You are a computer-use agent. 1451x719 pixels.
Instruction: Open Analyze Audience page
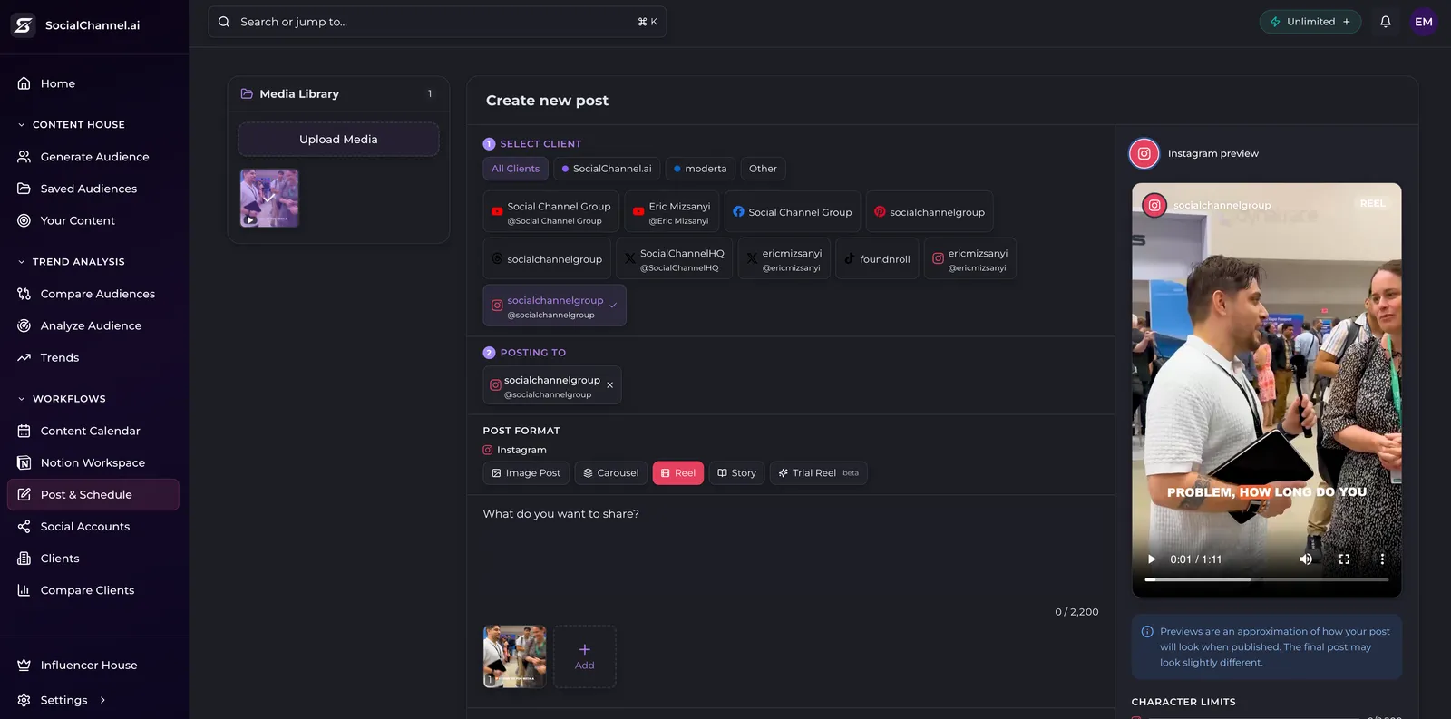click(x=94, y=325)
